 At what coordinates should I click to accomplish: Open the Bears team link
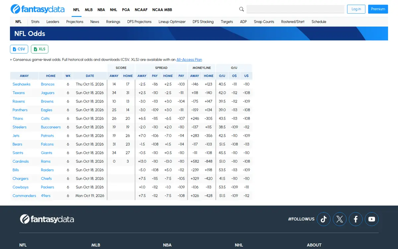point(17,144)
